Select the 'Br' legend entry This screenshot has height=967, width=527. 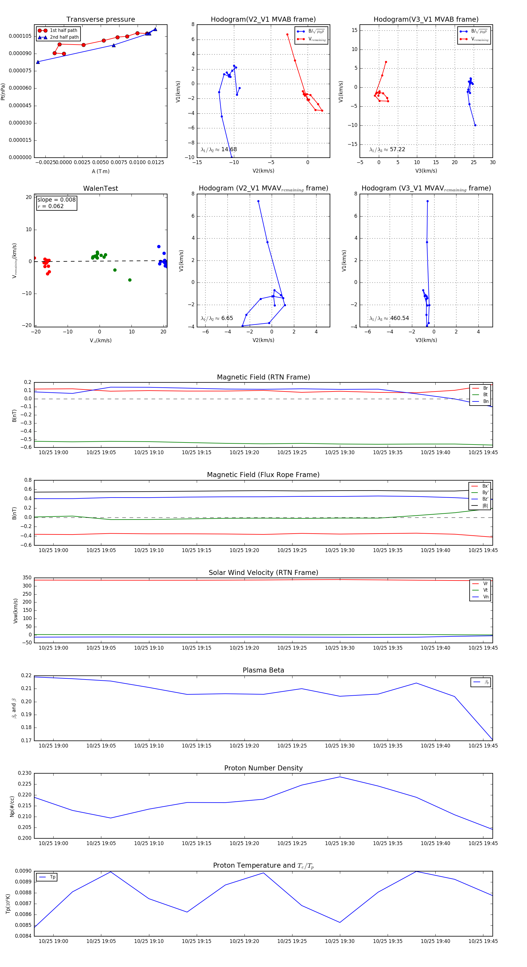pos(480,388)
